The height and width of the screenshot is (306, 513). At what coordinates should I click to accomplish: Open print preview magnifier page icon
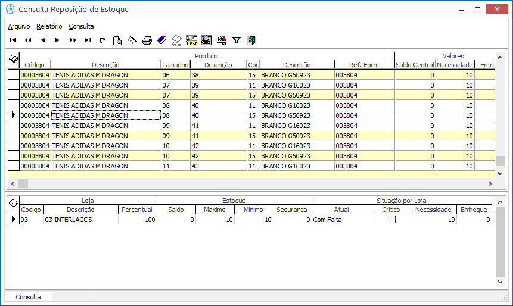(x=117, y=40)
